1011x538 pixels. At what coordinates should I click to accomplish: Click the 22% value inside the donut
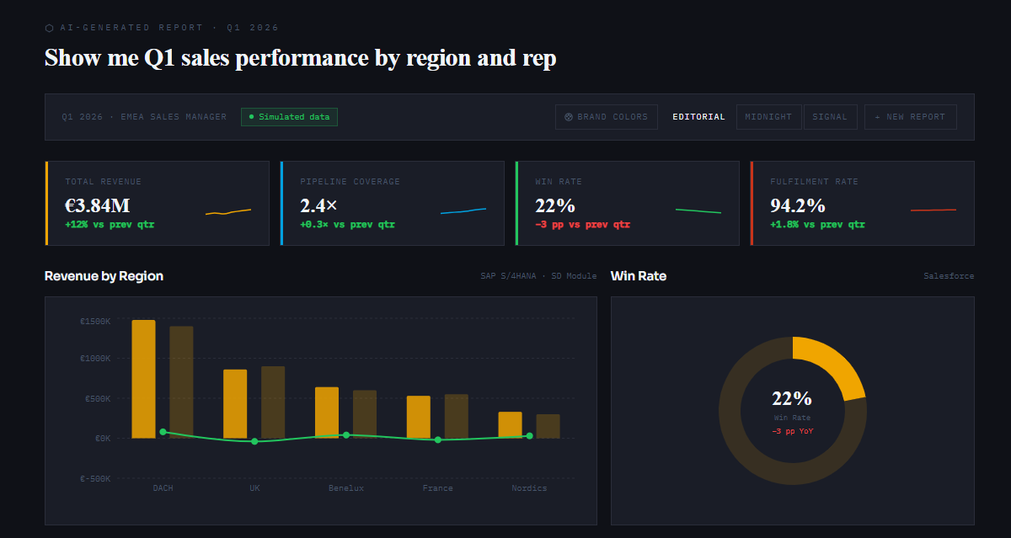[x=792, y=398]
